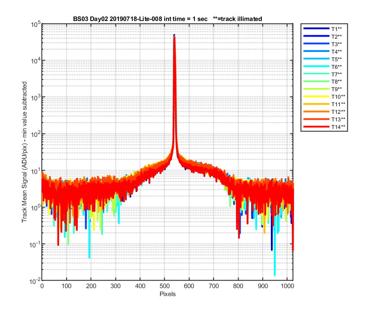The height and width of the screenshot is (315, 378).
Task: Click the y-axis tick label 10^1
Action: point(36,171)
